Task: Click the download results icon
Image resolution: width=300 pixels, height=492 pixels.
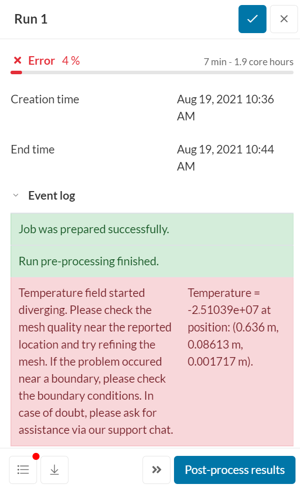Action: tap(54, 470)
